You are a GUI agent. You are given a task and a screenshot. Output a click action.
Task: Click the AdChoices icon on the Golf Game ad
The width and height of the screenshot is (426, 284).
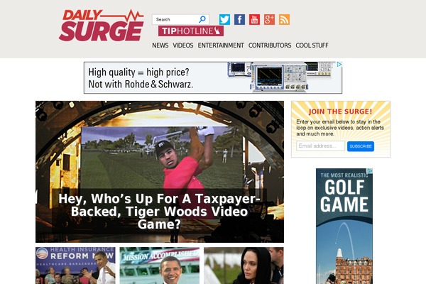tap(370, 171)
